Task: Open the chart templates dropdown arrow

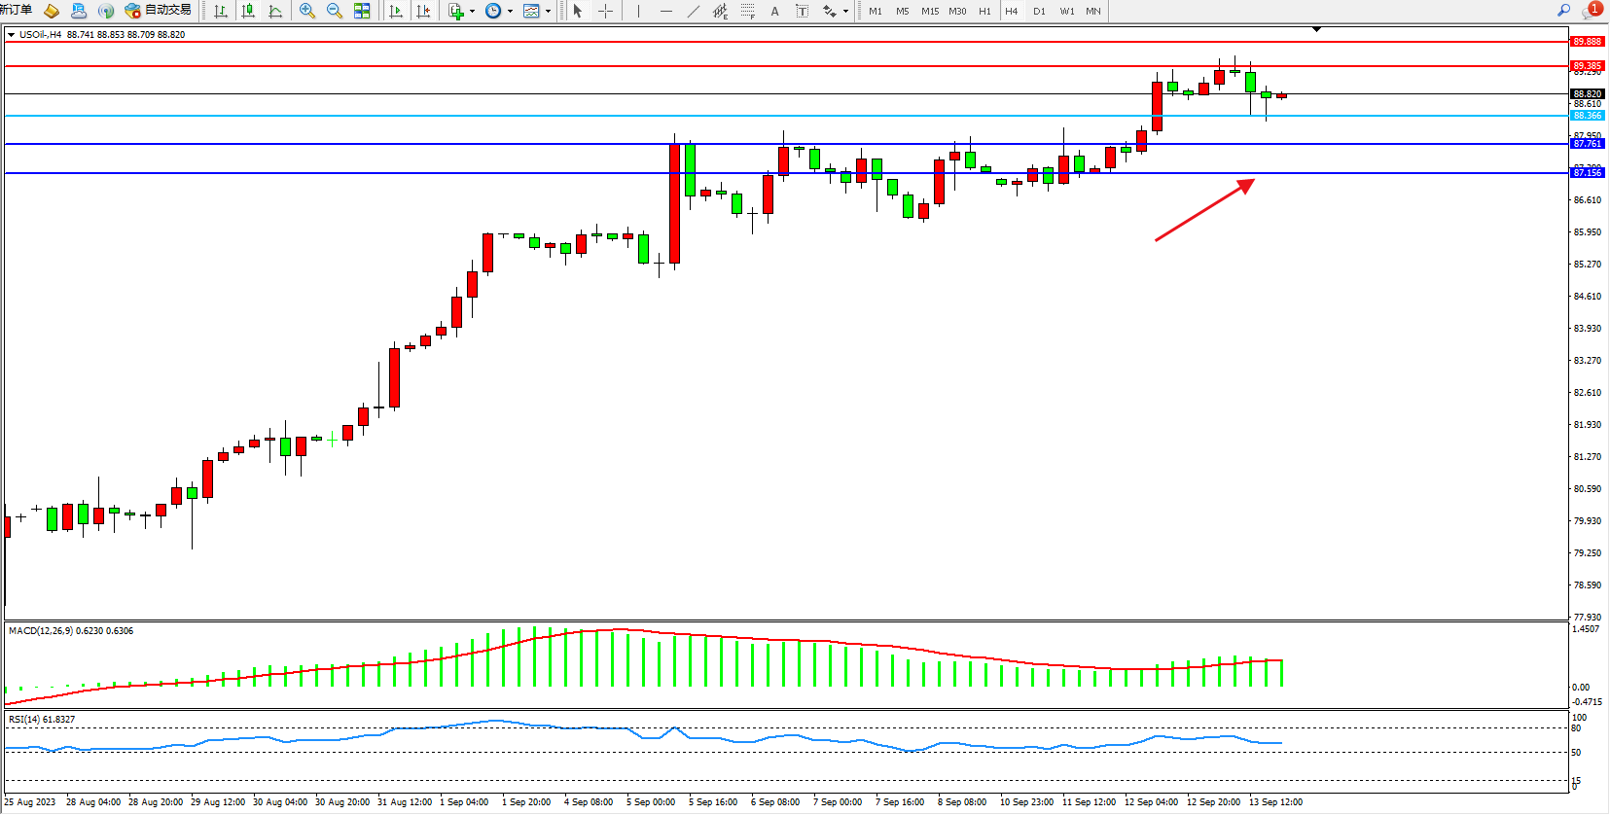Action: tap(549, 12)
